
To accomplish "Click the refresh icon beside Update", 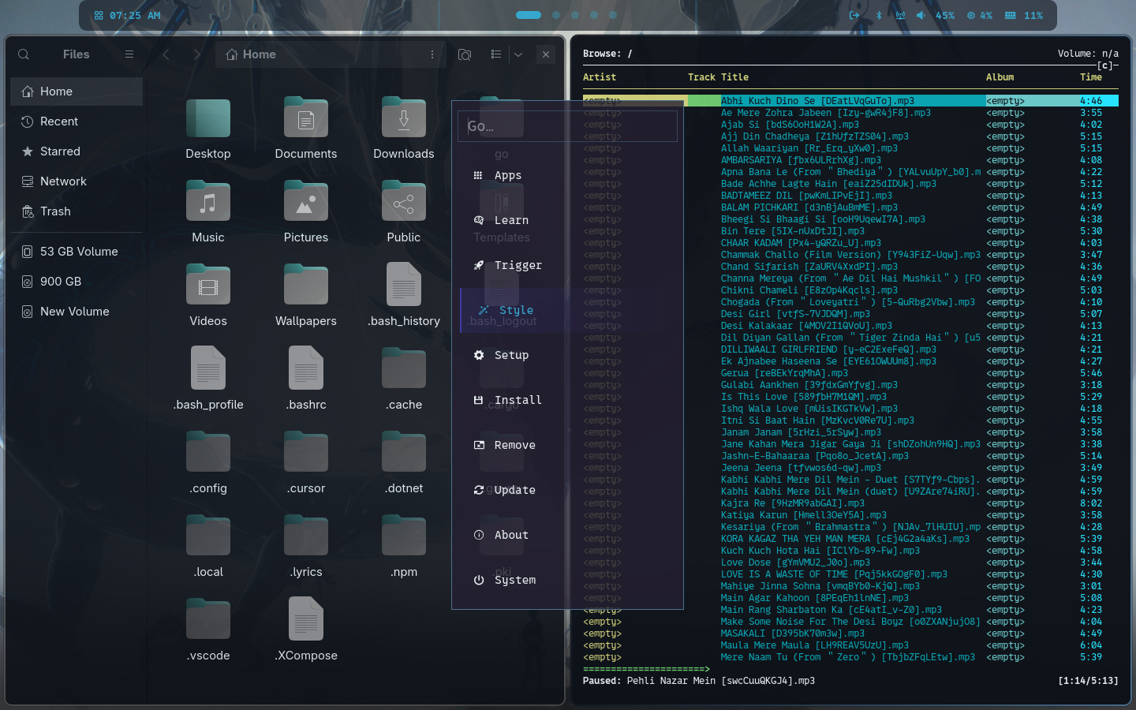I will pos(479,490).
